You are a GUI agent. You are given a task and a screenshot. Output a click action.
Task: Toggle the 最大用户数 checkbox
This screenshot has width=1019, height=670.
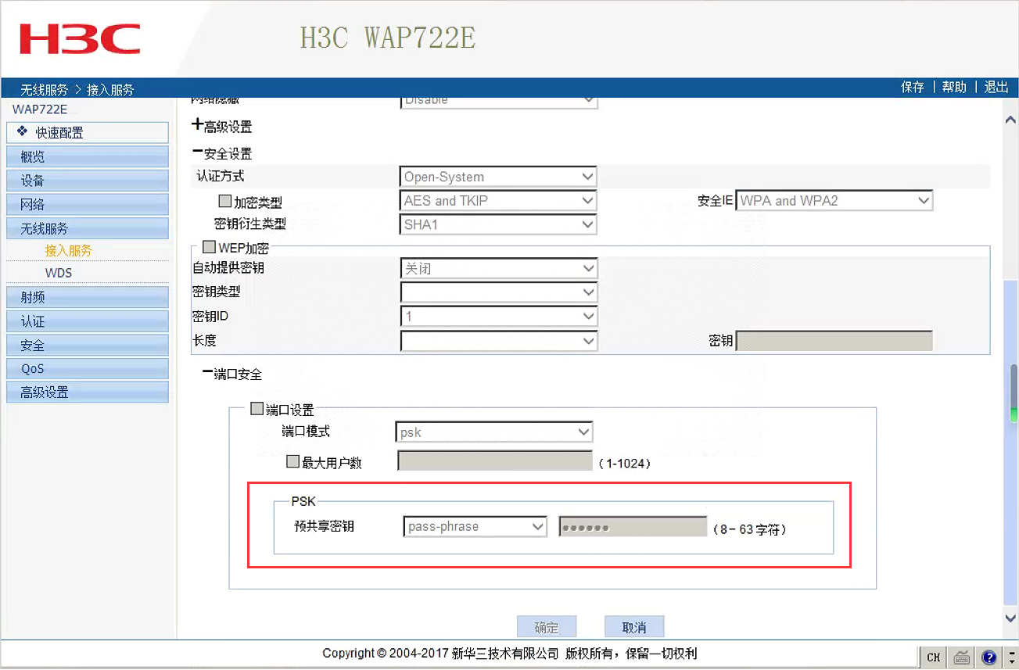point(292,461)
